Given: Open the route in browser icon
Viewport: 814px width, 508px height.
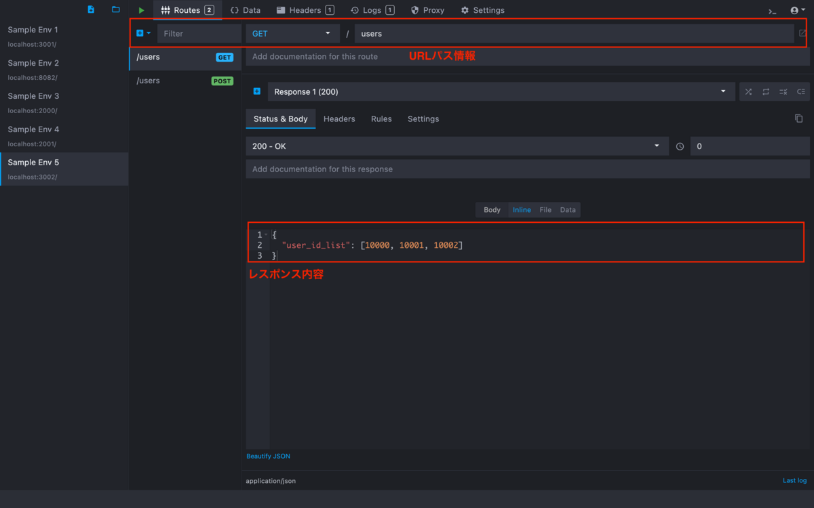Looking at the screenshot, I should pos(802,33).
